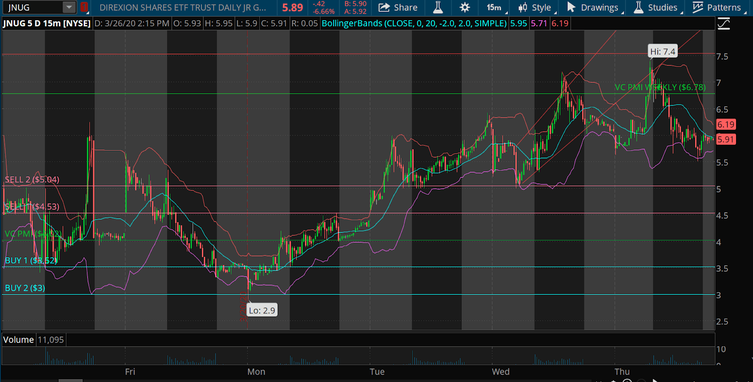The image size is (753, 382).
Task: Open the symbol selector dropdown arrow
Action: (x=69, y=8)
